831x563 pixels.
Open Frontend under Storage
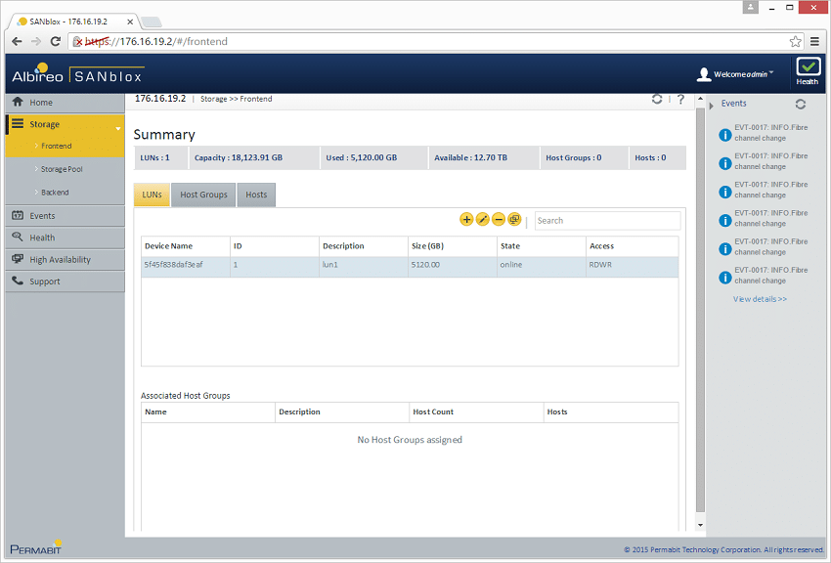click(x=56, y=146)
